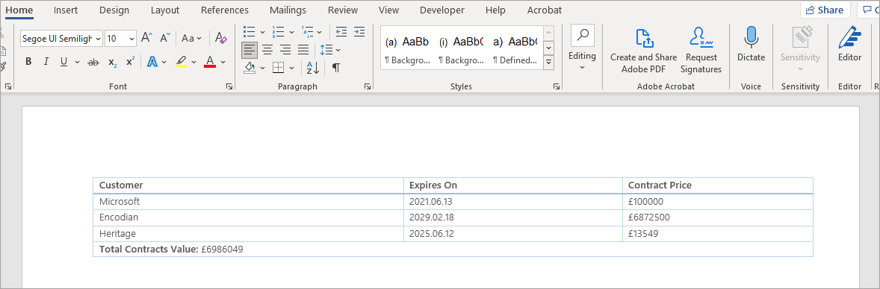Align text to the right
The image size is (880, 289).
285,50
